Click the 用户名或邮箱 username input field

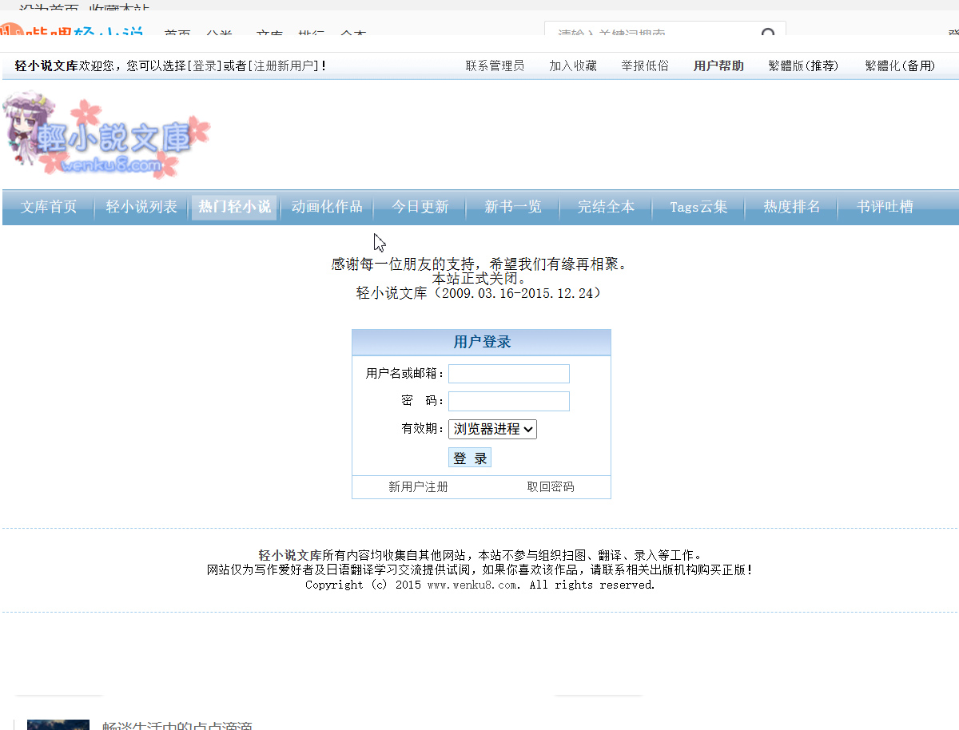[508, 373]
